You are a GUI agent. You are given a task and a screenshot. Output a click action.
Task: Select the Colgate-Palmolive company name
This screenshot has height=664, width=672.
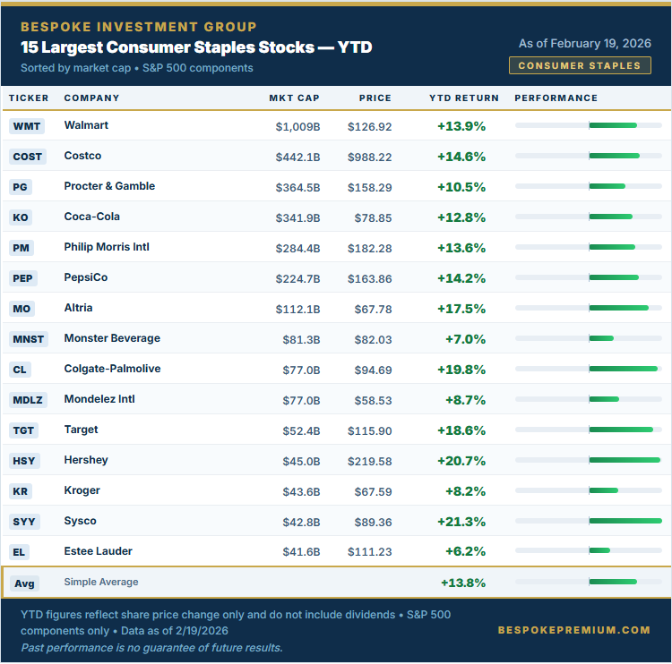[x=112, y=369]
